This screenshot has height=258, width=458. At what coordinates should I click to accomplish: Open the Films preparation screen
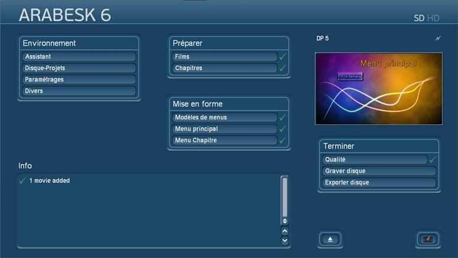(x=225, y=56)
